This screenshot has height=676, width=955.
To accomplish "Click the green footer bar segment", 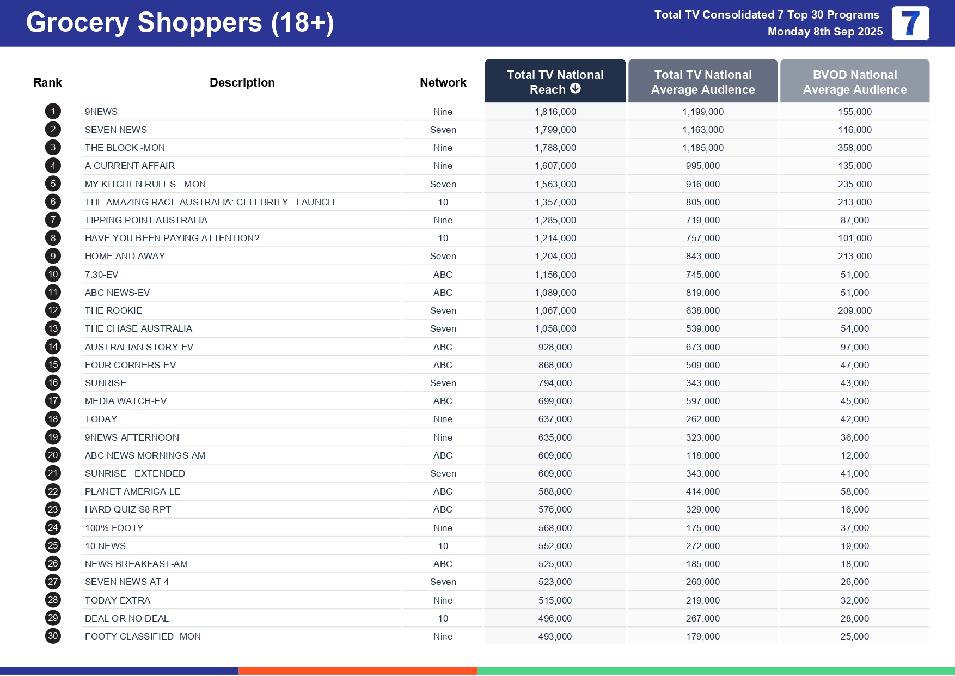I will coord(715,671).
